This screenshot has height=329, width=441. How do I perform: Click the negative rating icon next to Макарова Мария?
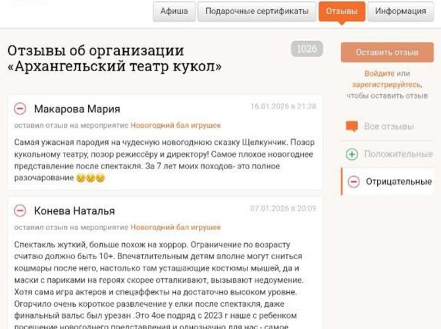20,109
